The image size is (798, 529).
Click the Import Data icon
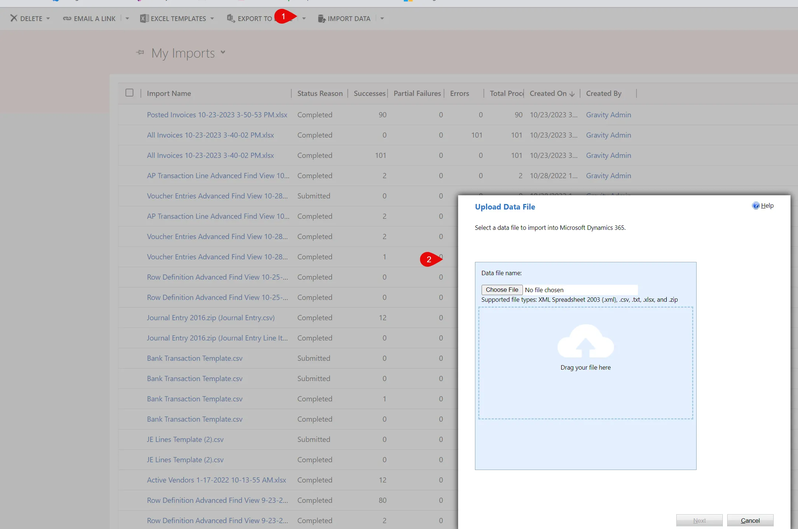pyautogui.click(x=322, y=18)
